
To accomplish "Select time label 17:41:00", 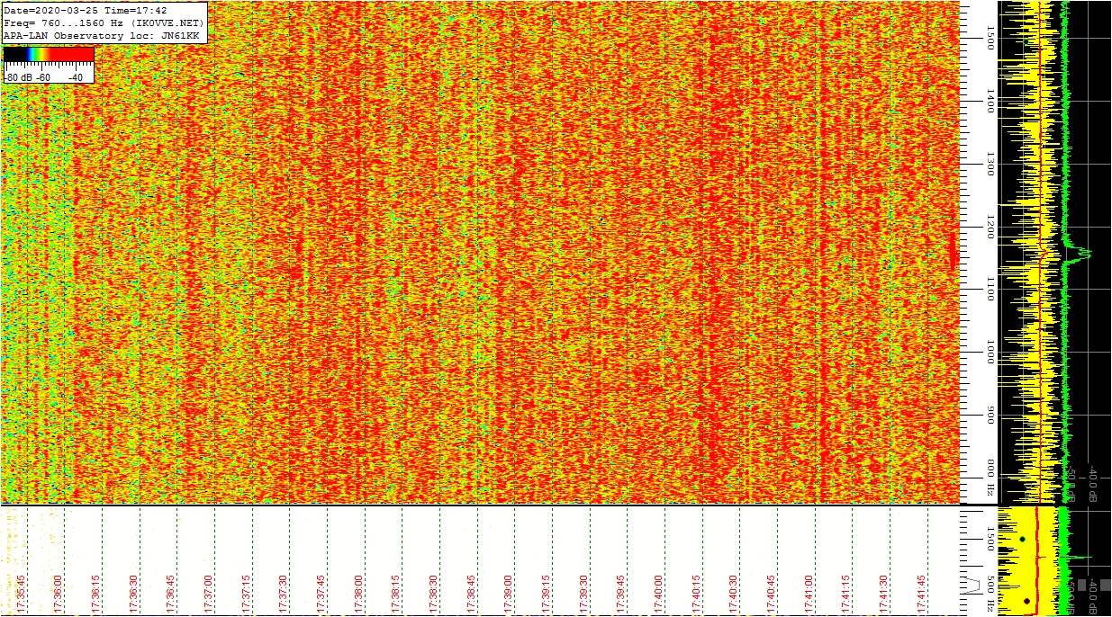I will (x=809, y=593).
